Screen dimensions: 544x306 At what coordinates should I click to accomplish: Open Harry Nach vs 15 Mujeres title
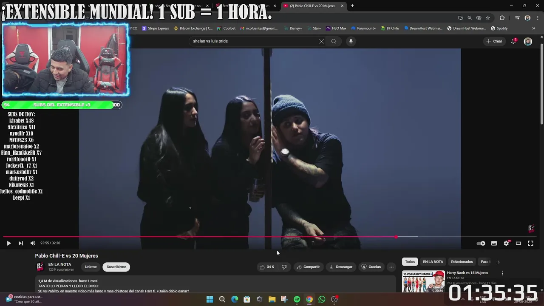(467, 273)
